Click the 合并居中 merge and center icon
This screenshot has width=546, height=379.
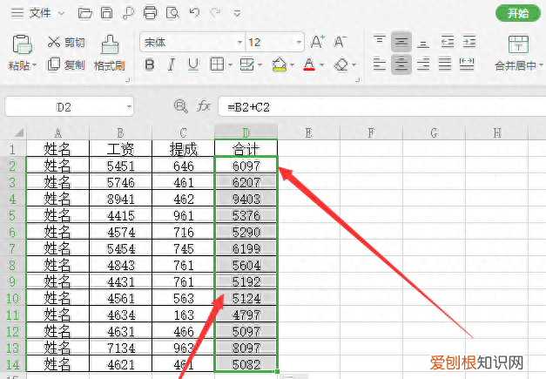518,44
